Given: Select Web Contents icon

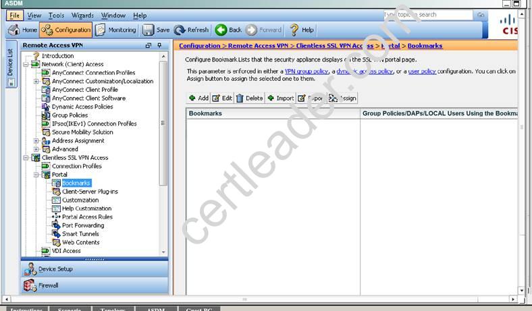Looking at the screenshot, I should (x=56, y=242).
